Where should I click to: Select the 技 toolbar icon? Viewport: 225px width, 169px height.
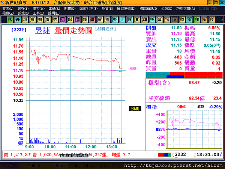(211, 20)
